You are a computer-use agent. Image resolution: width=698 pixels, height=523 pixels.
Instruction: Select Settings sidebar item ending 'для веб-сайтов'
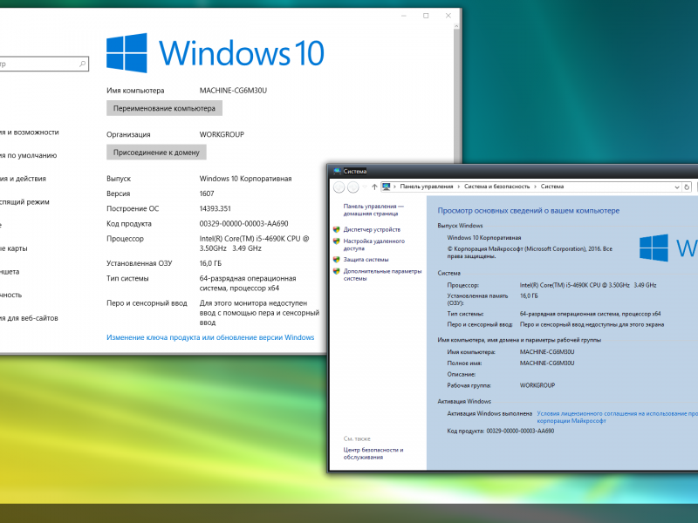click(x=29, y=318)
